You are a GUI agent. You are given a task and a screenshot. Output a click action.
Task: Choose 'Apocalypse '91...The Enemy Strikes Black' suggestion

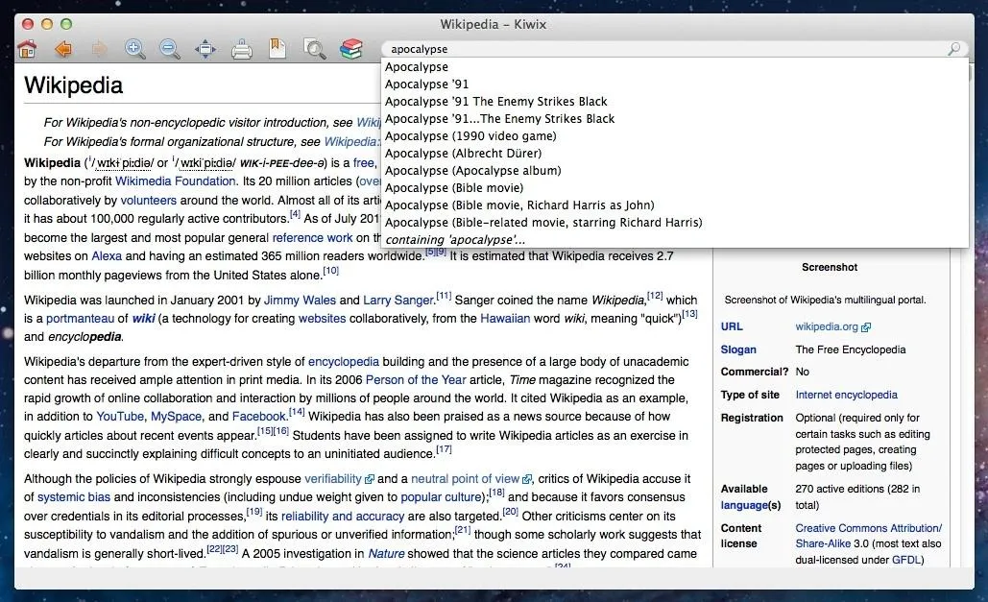point(675,118)
